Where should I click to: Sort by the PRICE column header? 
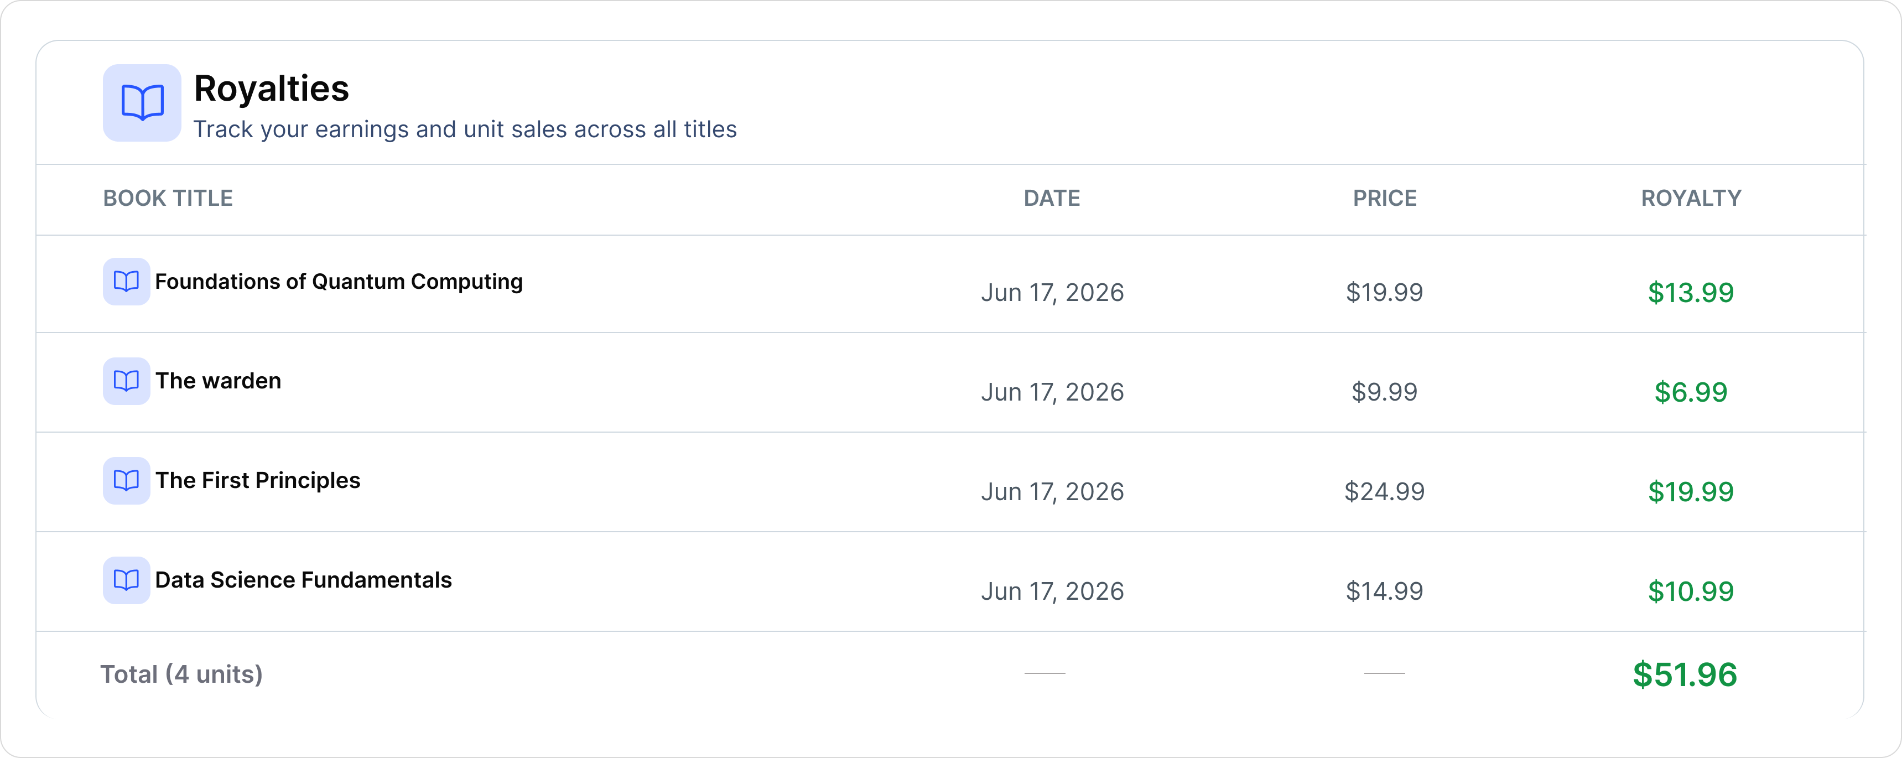point(1384,199)
